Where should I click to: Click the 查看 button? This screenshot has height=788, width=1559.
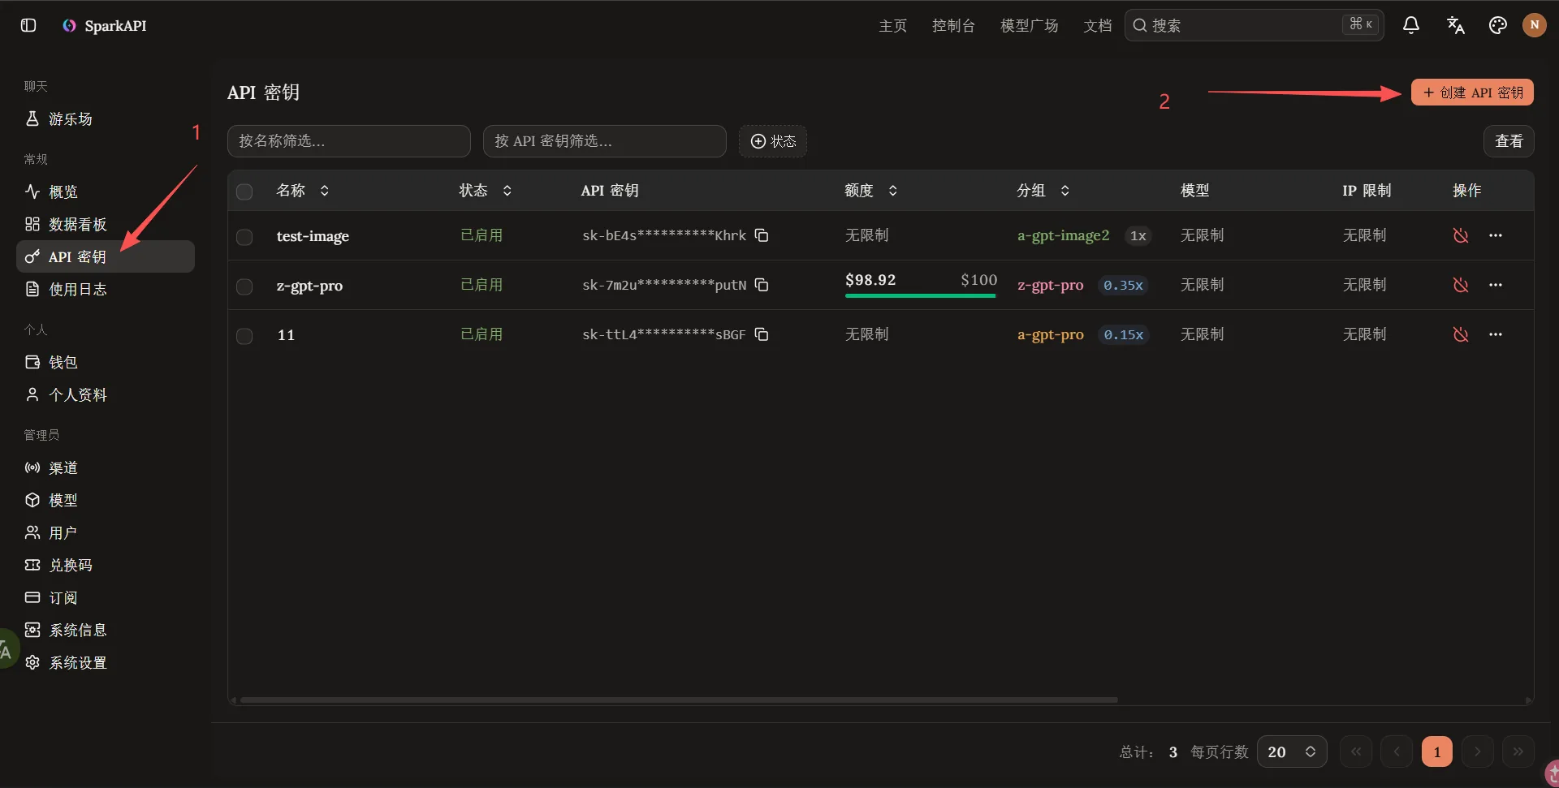(1509, 141)
